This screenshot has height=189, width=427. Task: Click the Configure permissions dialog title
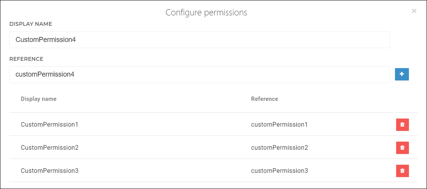point(207,12)
